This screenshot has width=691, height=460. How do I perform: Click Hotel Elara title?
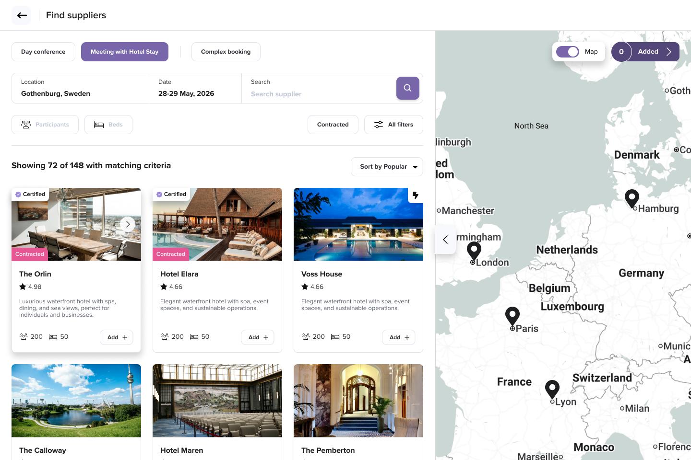(179, 274)
